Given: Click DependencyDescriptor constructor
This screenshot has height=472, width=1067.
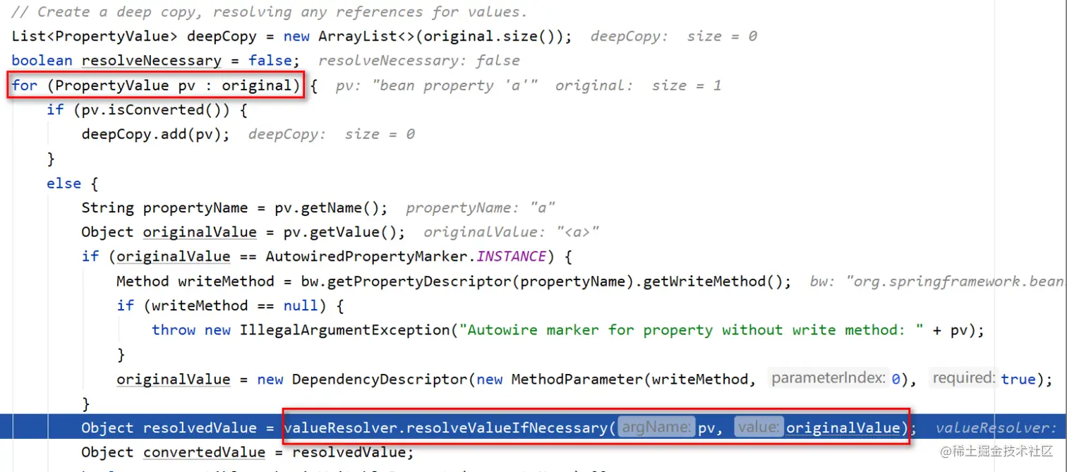Looking at the screenshot, I should (x=380, y=379).
